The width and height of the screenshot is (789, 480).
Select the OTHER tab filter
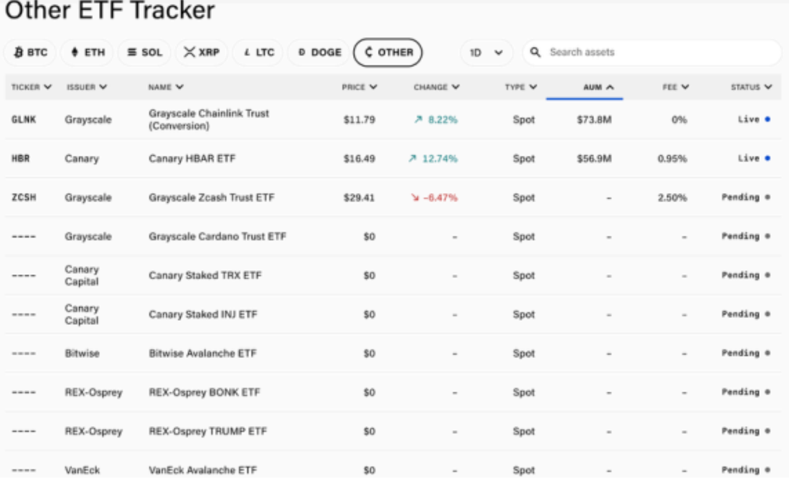(x=388, y=53)
